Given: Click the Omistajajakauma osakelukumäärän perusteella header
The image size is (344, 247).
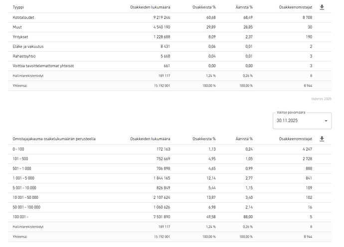Looking at the screenshot, I should (x=54, y=139).
